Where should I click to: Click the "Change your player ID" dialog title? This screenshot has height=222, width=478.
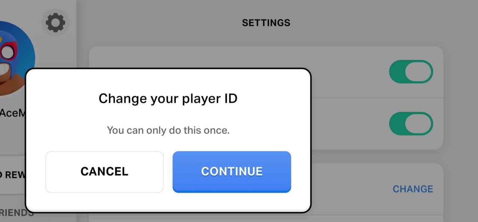click(168, 99)
